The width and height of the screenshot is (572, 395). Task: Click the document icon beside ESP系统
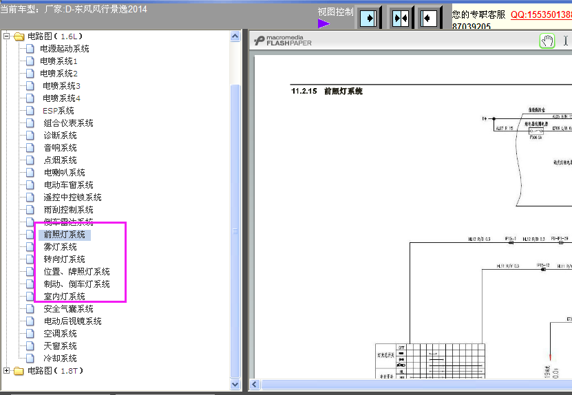tap(30, 111)
